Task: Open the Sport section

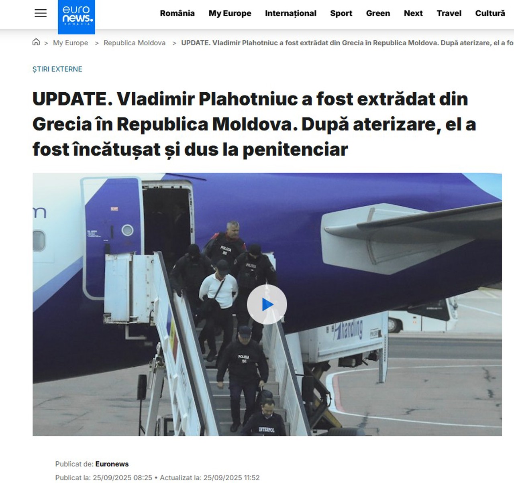Action: (x=341, y=13)
